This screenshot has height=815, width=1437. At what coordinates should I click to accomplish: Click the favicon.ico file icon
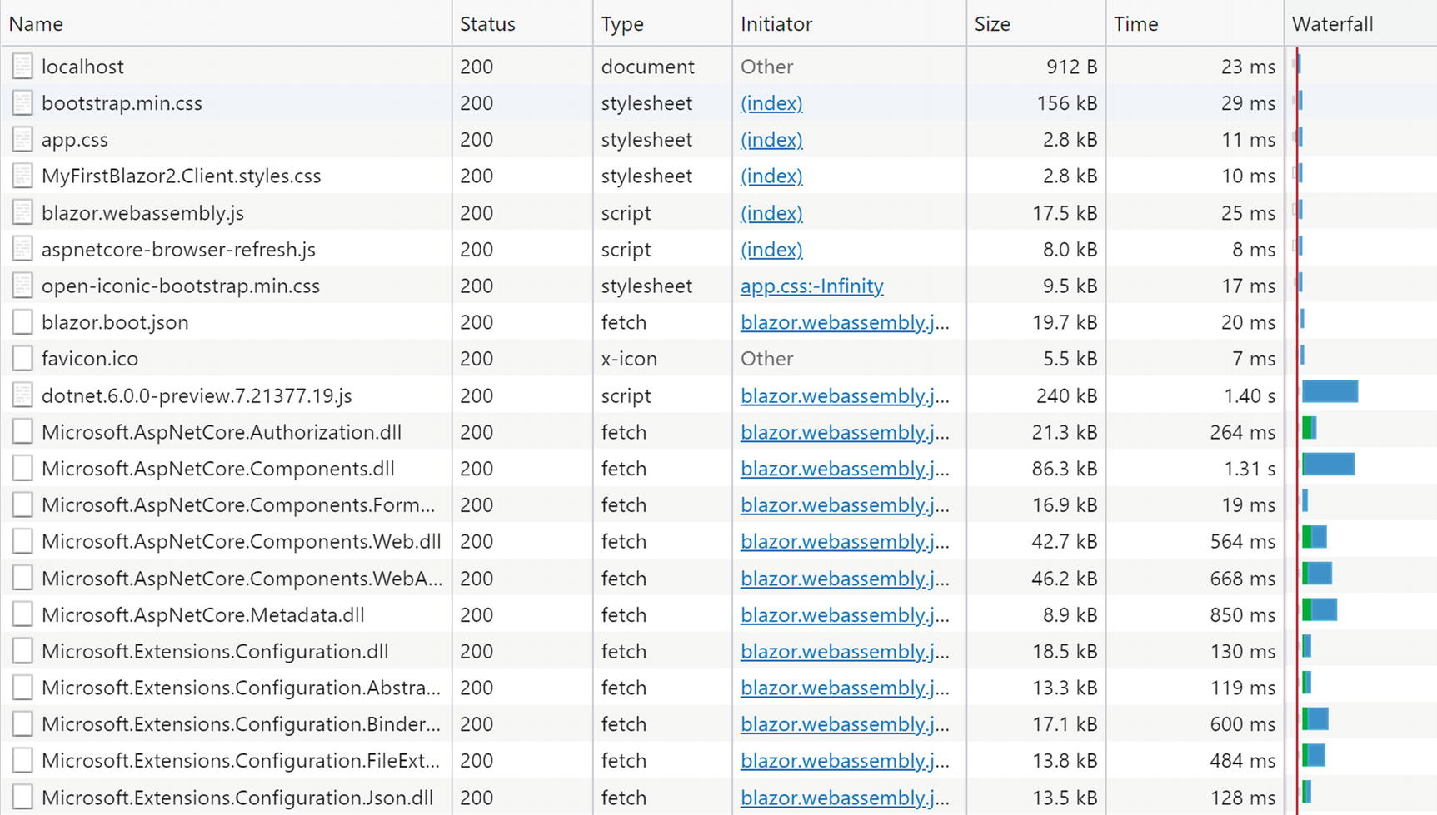(x=22, y=359)
